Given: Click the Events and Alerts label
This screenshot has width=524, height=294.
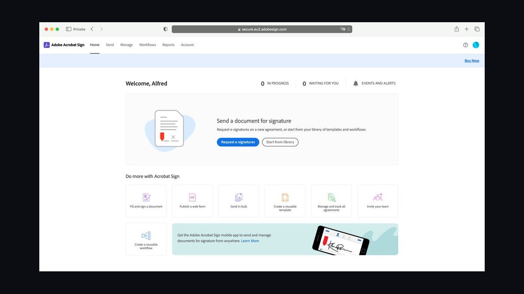Looking at the screenshot, I should pos(379,83).
